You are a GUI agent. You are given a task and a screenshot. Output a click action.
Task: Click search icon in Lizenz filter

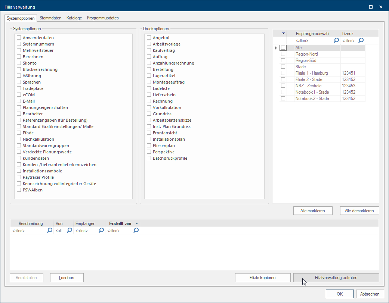361,40
